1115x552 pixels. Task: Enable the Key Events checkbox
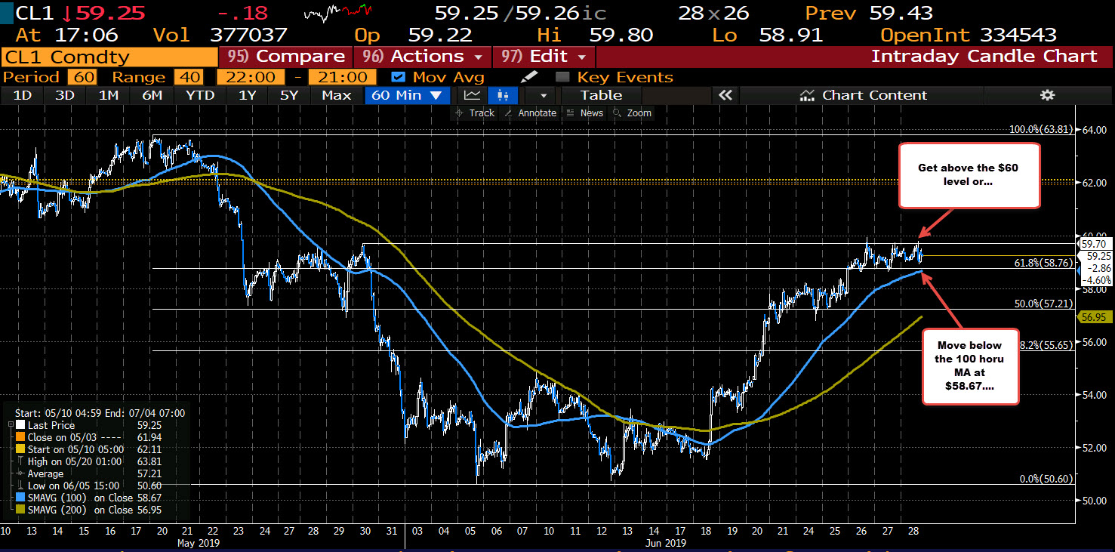(562, 77)
